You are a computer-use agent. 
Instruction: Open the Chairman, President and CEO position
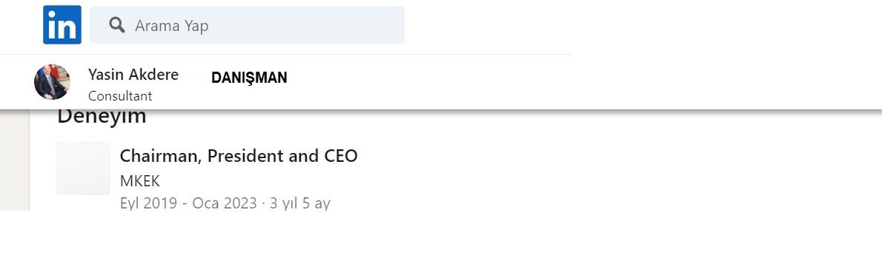click(239, 156)
